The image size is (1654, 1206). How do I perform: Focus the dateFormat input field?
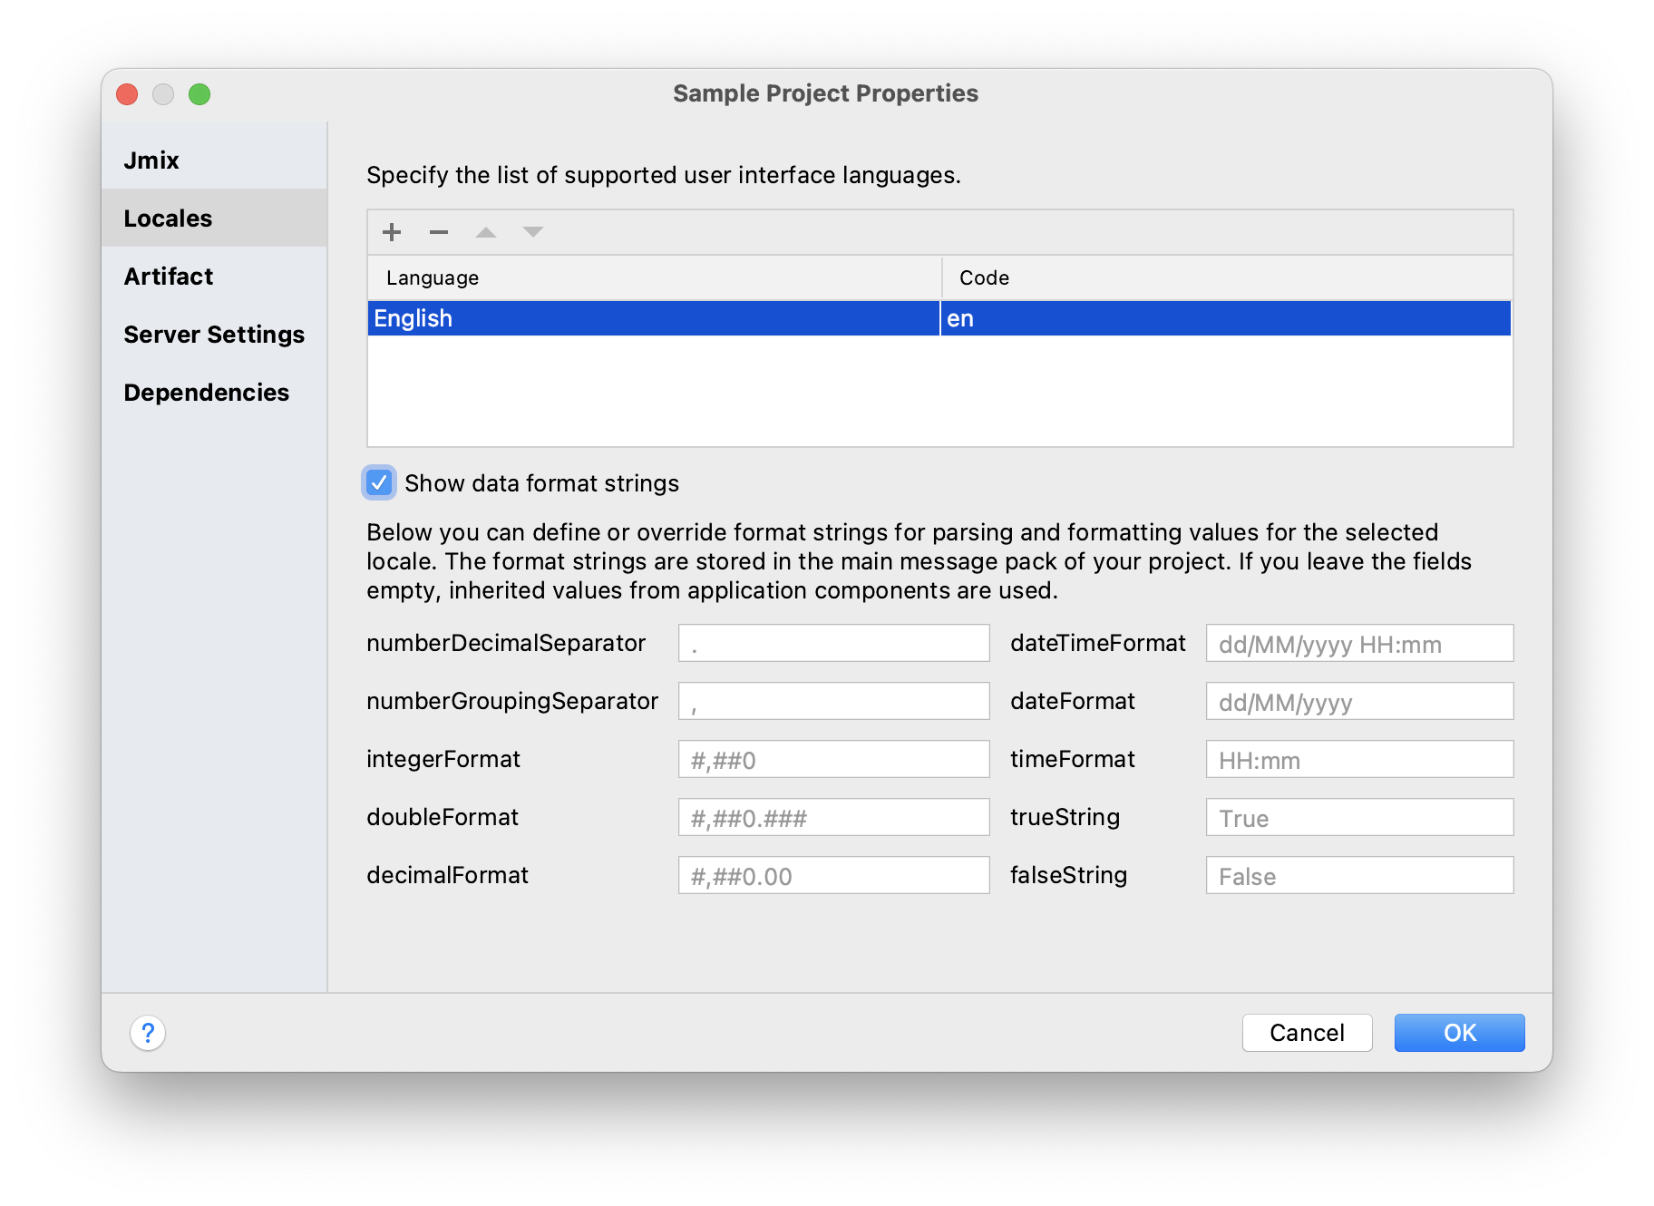pos(1359,701)
